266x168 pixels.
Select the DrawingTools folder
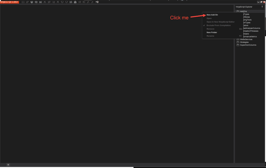pos(247,20)
